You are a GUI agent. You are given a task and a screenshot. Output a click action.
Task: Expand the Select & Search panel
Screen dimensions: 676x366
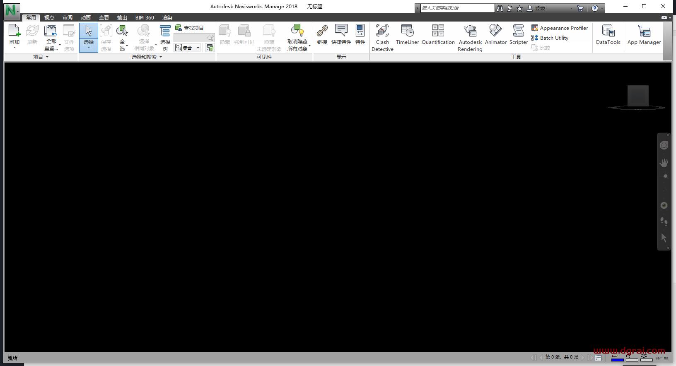tap(147, 57)
